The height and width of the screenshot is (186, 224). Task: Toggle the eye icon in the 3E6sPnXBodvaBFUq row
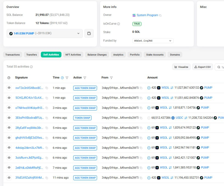pos(9,118)
